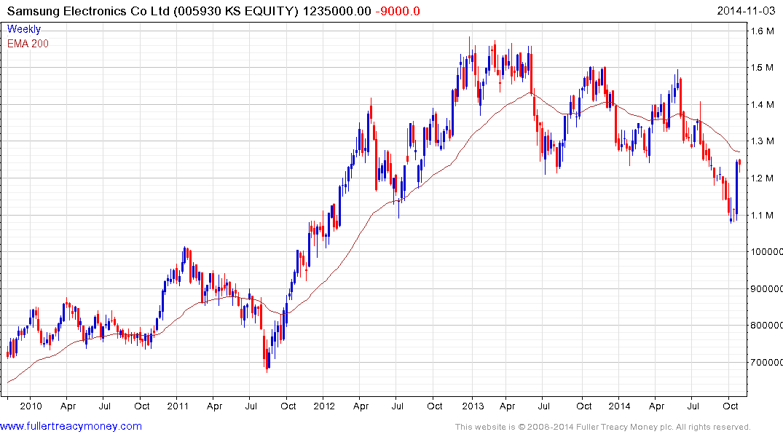The image size is (783, 437).
Task: Click the 2012 x-axis label
Action: coord(324,406)
